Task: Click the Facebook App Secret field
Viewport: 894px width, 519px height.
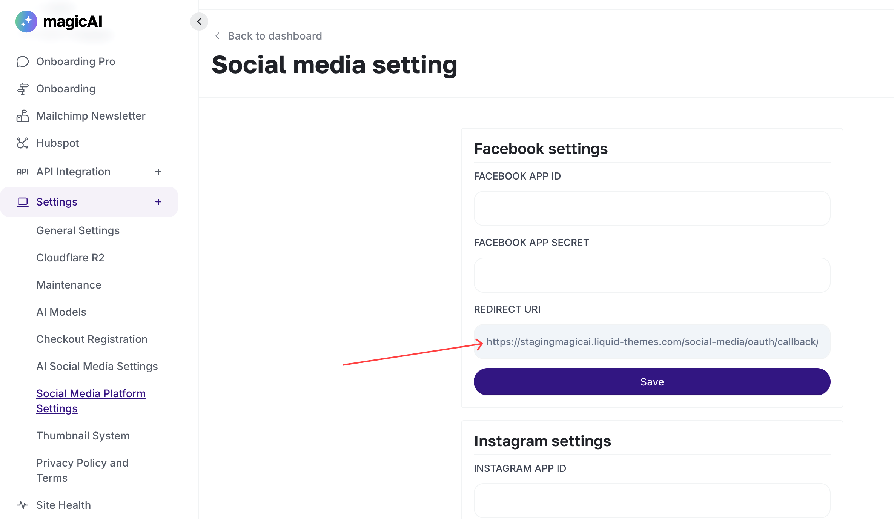Action: click(x=651, y=275)
